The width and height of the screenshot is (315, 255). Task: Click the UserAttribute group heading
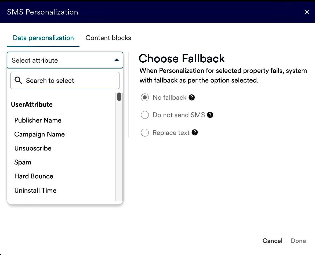pos(32,104)
